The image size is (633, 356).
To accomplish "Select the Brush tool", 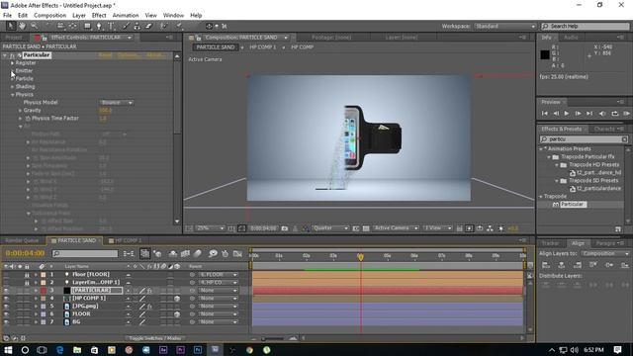I will click(126, 26).
